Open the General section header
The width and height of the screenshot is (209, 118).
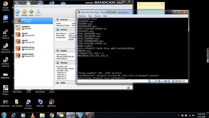pyautogui.click(x=64, y=20)
